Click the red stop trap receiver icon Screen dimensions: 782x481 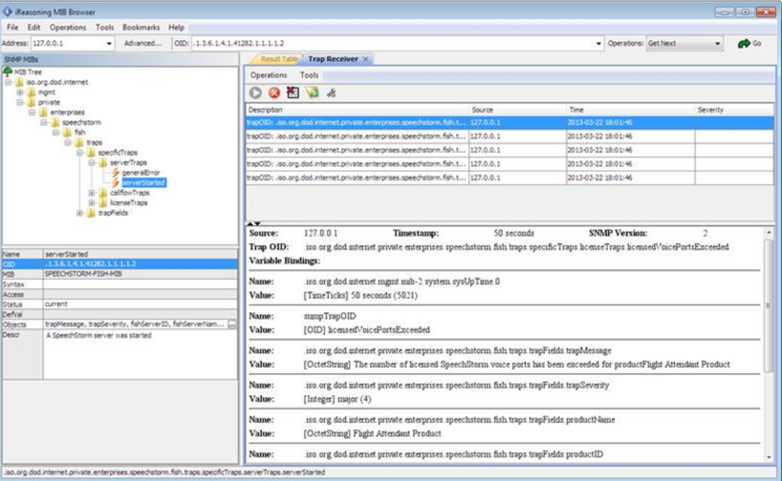pos(274,93)
